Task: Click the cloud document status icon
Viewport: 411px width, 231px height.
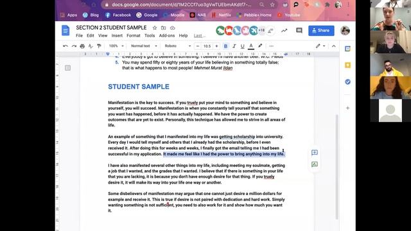Action: 173,28
